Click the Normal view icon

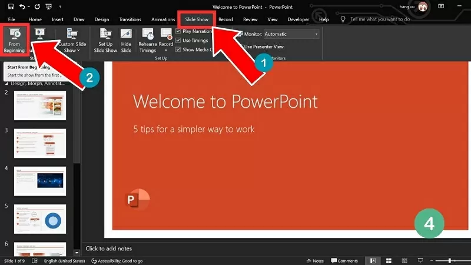point(372,260)
